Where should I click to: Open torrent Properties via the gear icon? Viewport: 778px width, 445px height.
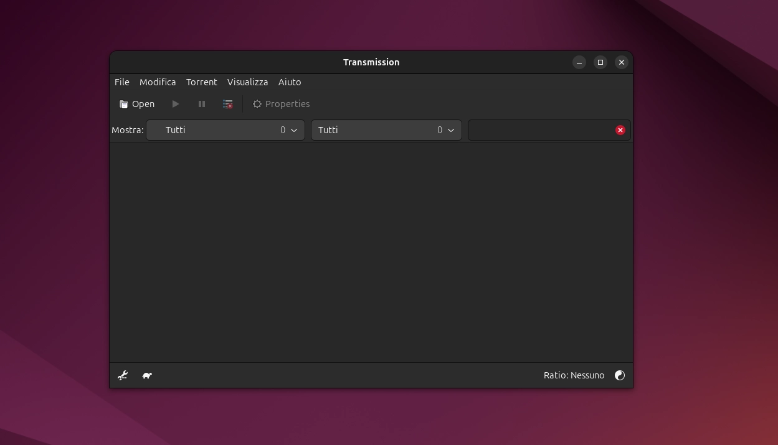point(257,104)
